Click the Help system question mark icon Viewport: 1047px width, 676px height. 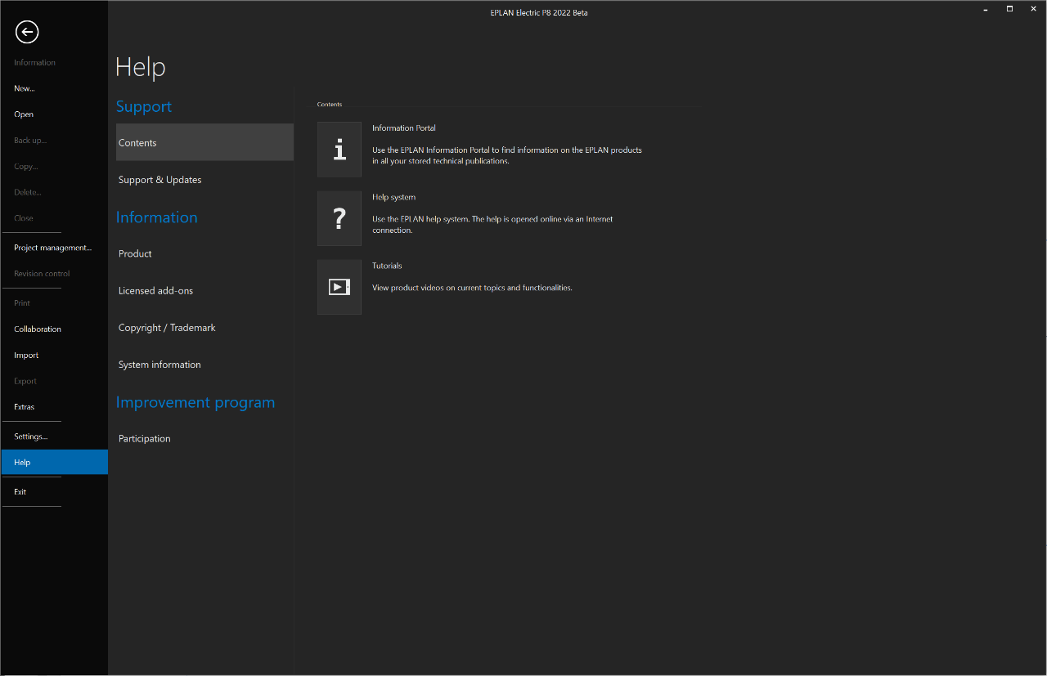pos(339,218)
